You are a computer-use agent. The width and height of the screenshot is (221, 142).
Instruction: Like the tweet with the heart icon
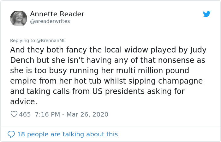click(14, 114)
